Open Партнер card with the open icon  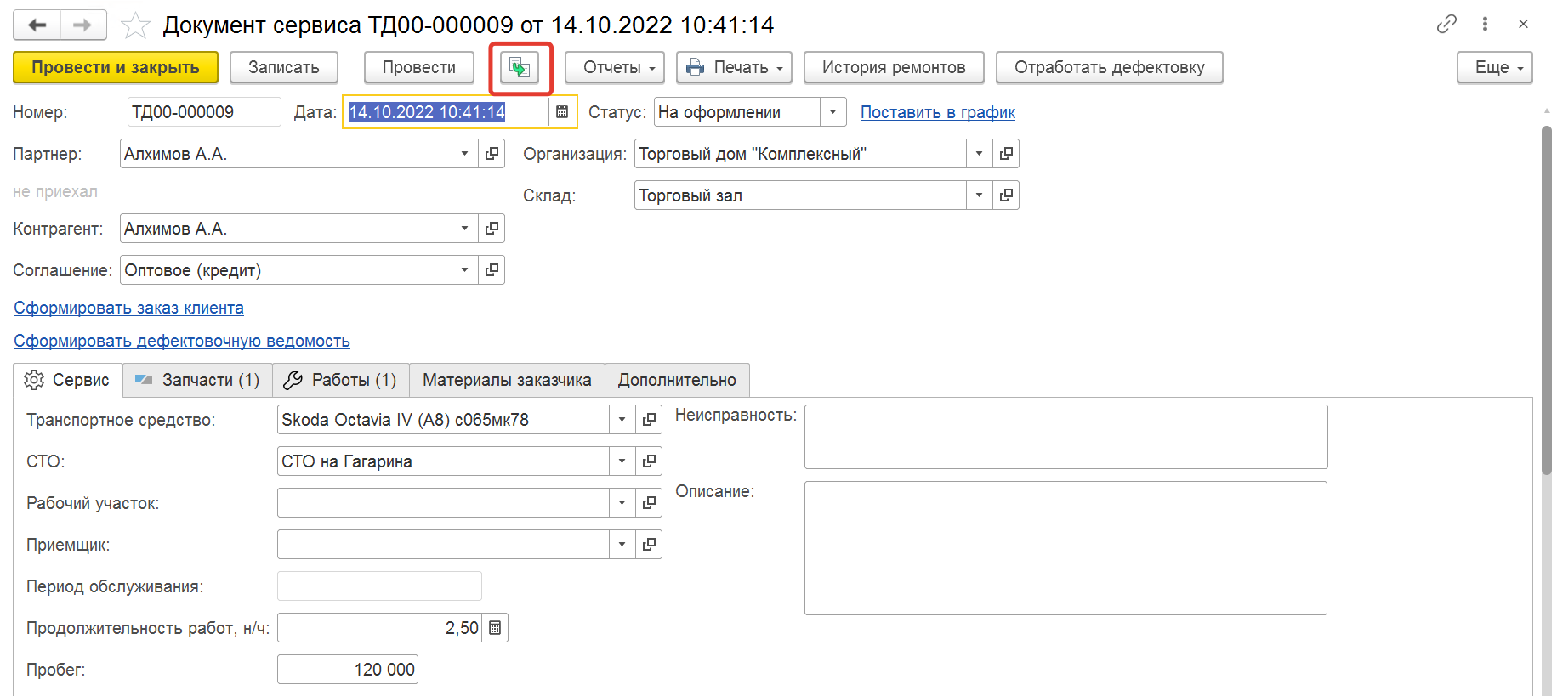click(492, 154)
